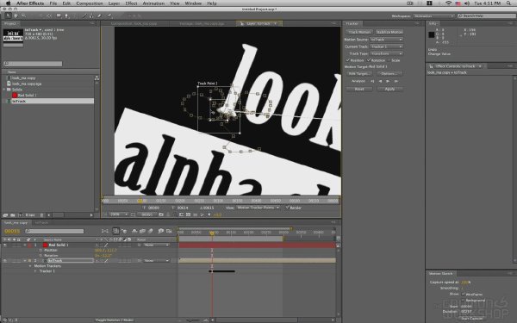The height and width of the screenshot is (323, 517).
Task: Select the Hand tool
Action: pyautogui.click(x=16, y=16)
